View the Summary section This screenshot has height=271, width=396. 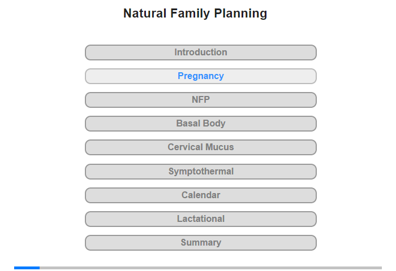(200, 243)
